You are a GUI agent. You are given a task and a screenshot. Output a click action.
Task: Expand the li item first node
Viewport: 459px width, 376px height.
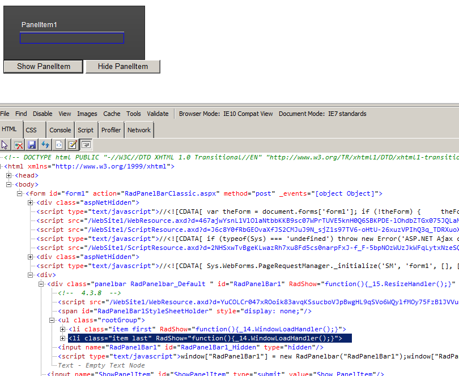(62, 330)
